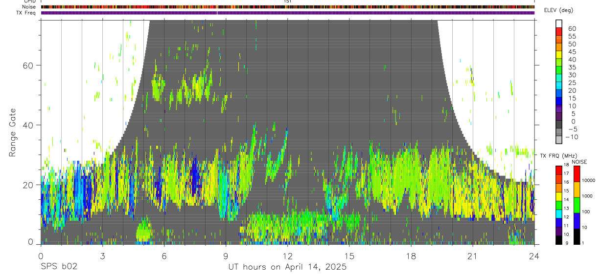601x277 pixels.
Task: Click the UT hours on April 14, 2025 label
Action: point(287,267)
